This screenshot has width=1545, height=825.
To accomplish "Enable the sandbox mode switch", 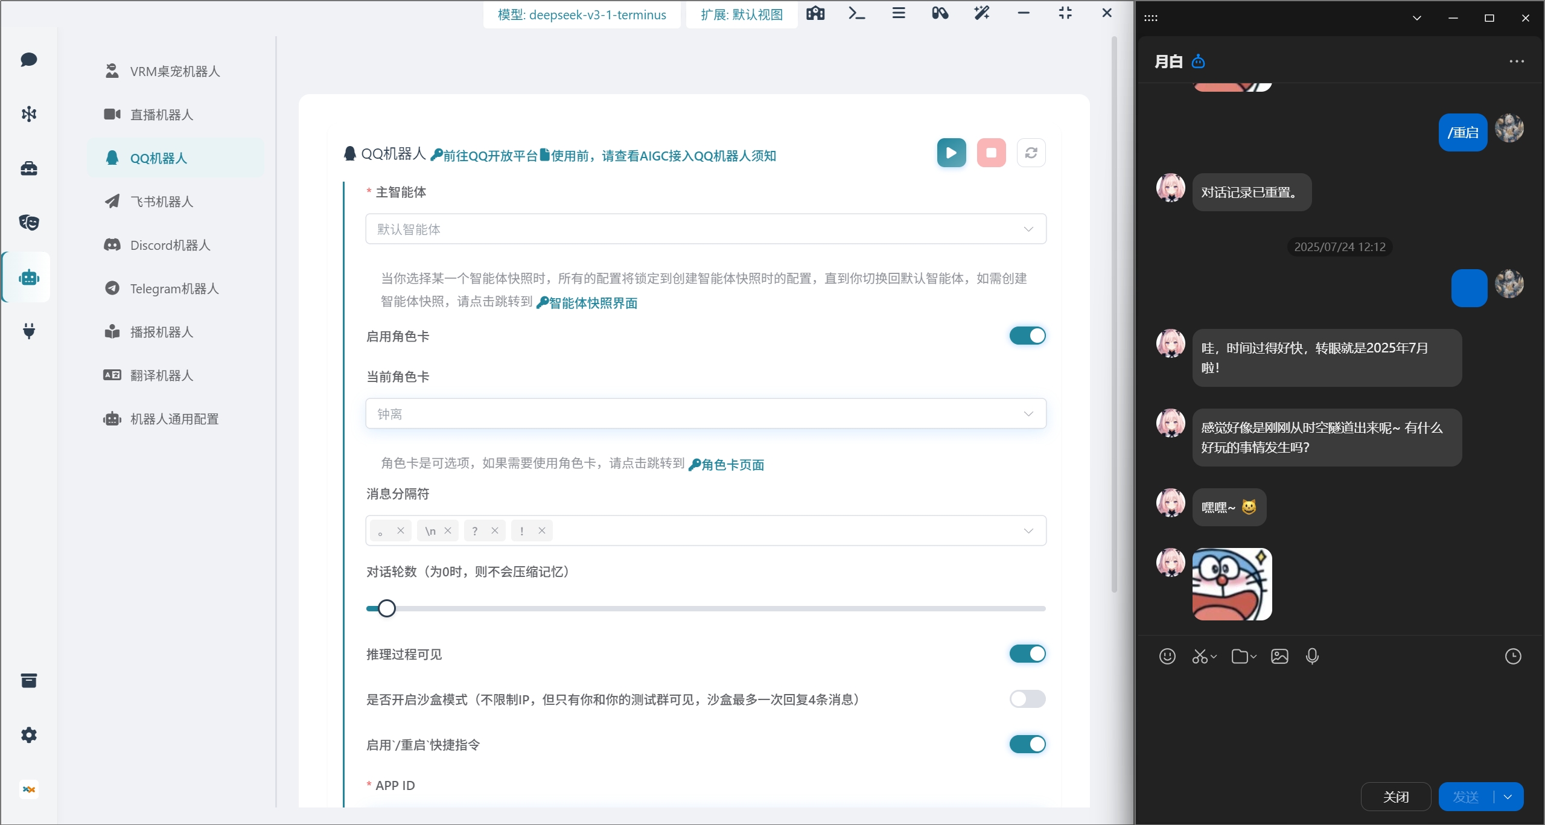I will point(1027,699).
